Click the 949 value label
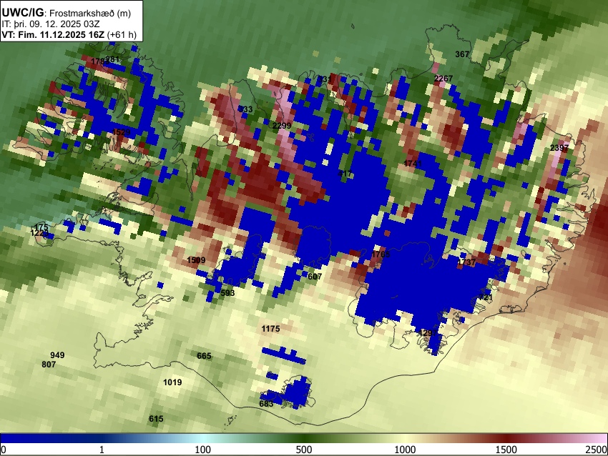This screenshot has width=608, height=456. click(57, 355)
